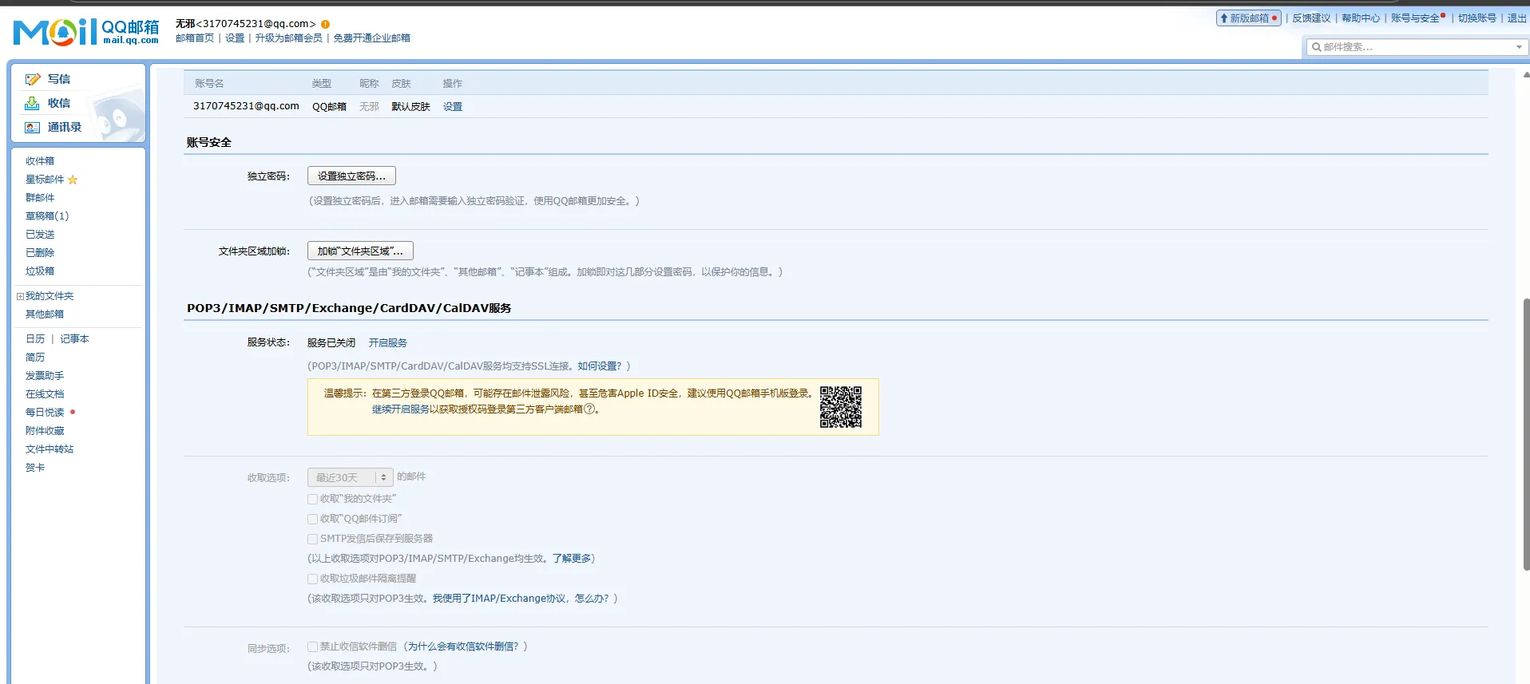1530x684 pixels.
Task: Open 附件收藏 in sidebar
Action: [45, 431]
